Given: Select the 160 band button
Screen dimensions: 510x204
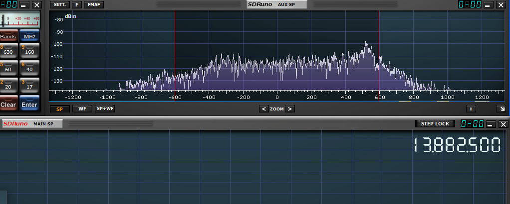Looking at the screenshot, I should (x=29, y=50).
